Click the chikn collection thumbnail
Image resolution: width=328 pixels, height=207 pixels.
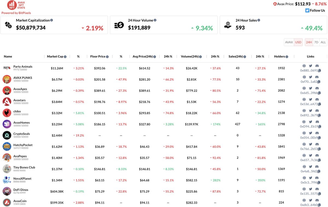pyautogui.click(x=7, y=113)
